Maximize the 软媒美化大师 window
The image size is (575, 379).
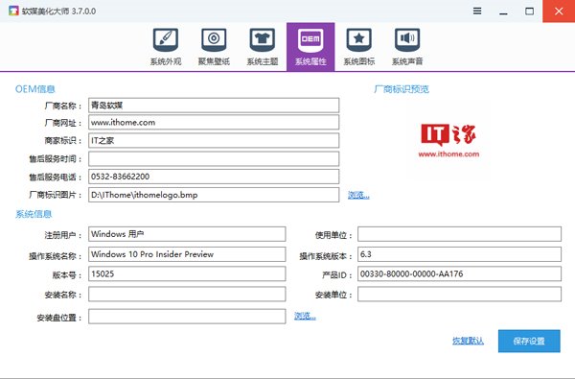530,11
